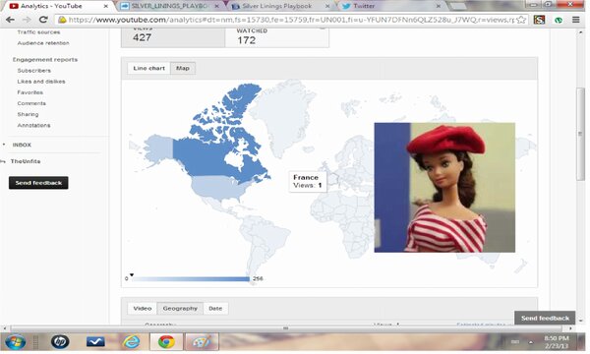Expand the TheUnfits channel section
The image size is (590, 354).
pos(26,161)
